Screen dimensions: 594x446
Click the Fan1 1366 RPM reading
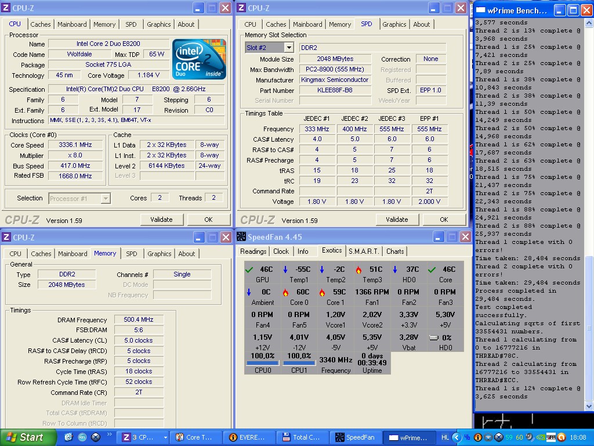(372, 292)
